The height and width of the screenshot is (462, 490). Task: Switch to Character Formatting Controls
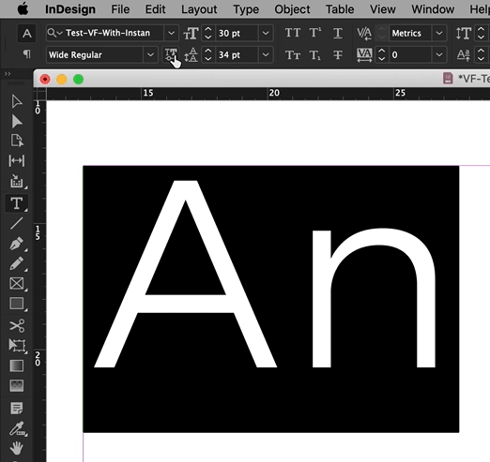26,33
